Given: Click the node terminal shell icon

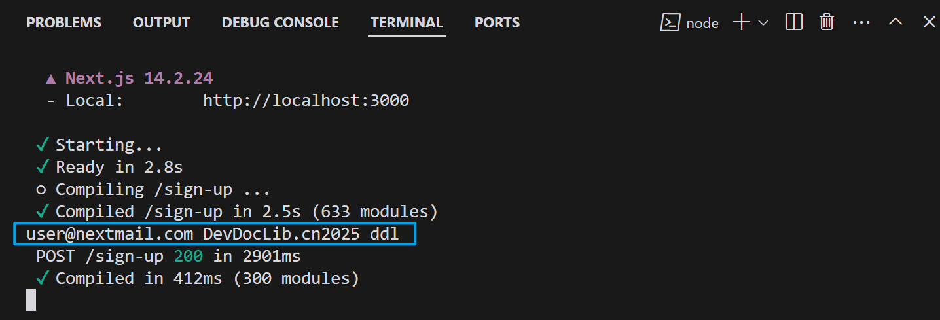Looking at the screenshot, I should tap(670, 22).
